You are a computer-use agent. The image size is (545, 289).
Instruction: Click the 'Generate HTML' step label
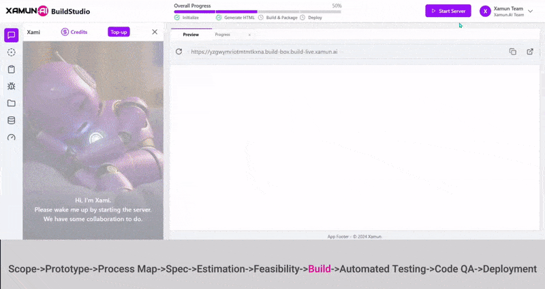[239, 18]
